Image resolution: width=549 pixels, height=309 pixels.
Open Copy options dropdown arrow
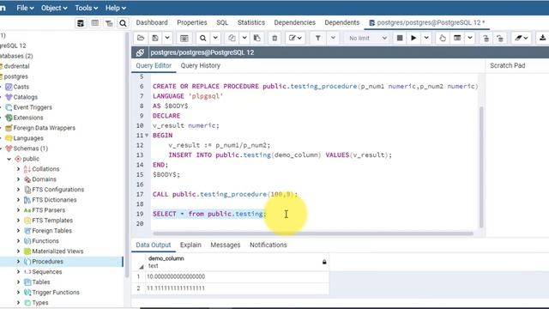(x=244, y=38)
